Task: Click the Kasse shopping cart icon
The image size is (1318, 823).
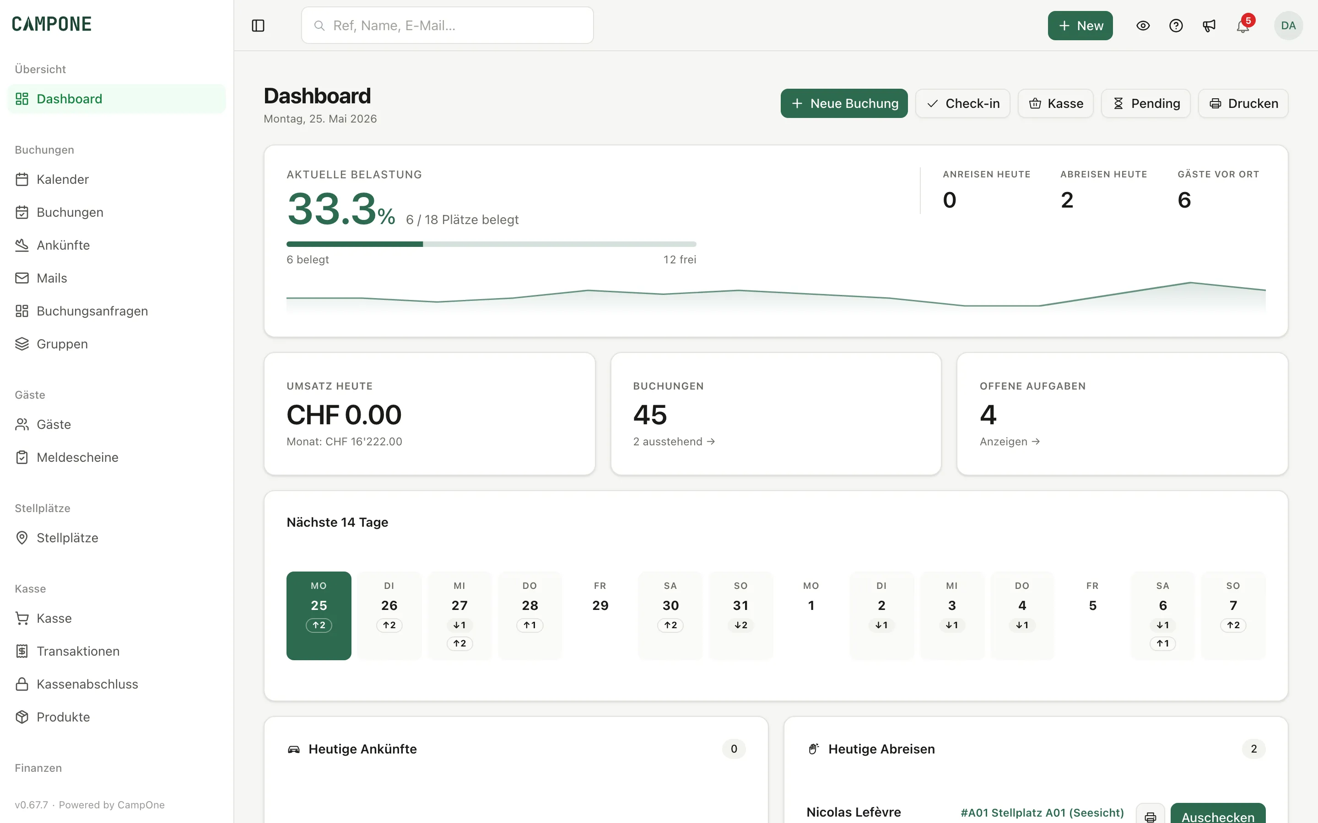Action: click(x=22, y=618)
